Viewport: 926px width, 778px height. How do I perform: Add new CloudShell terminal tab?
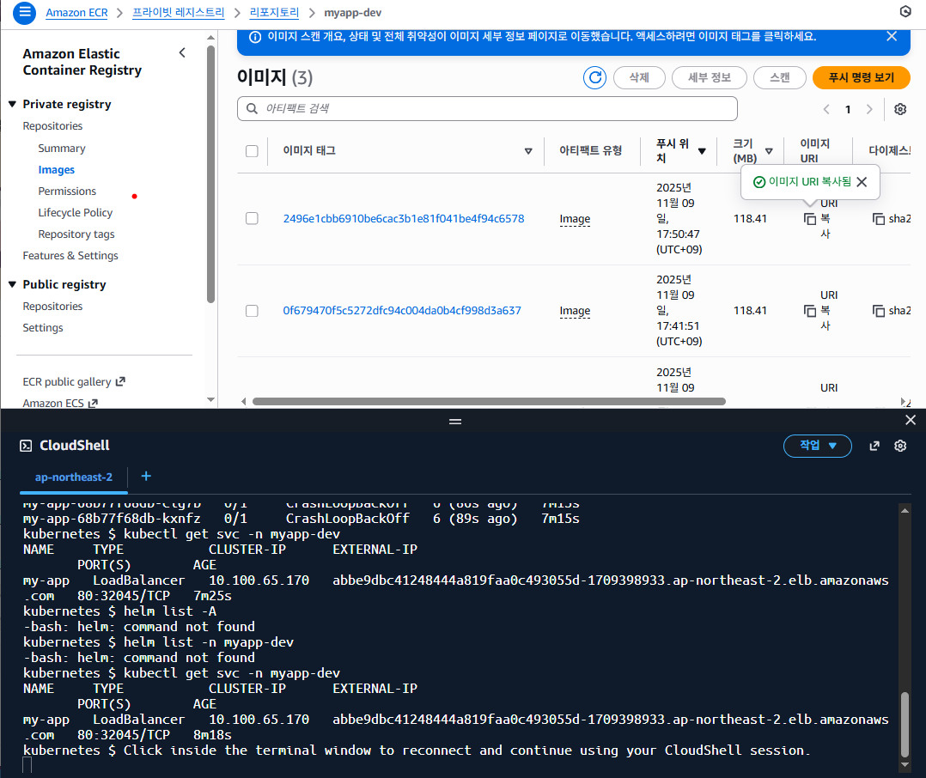point(146,477)
